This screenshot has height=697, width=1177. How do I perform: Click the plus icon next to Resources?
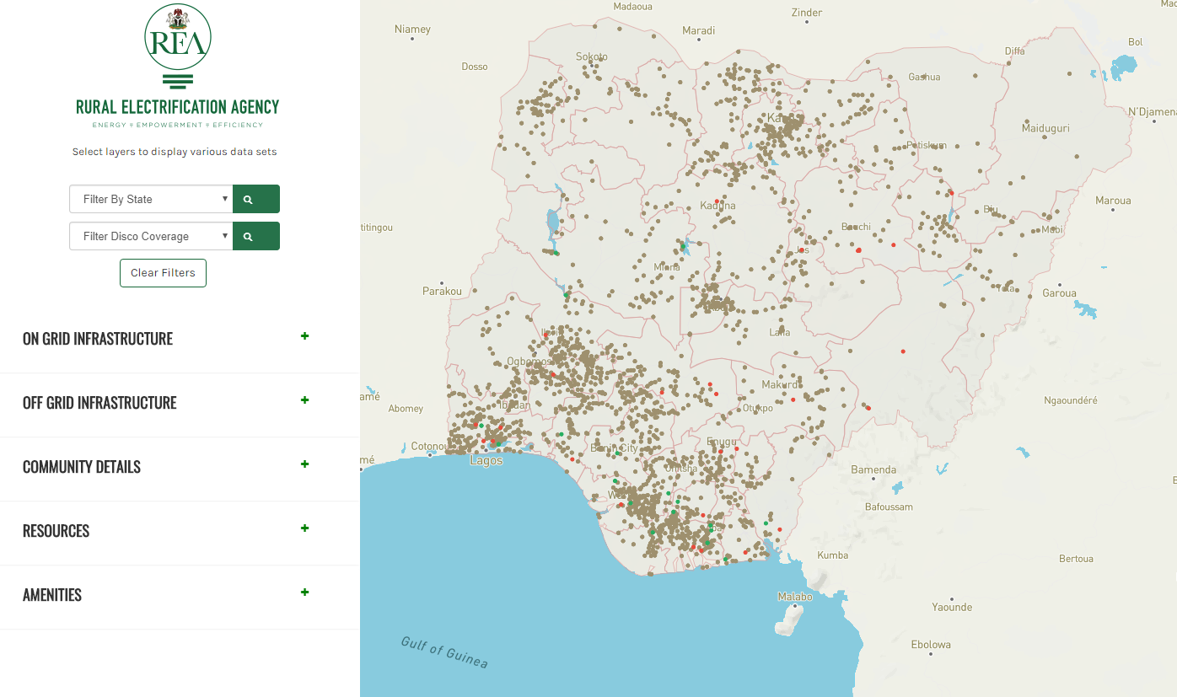pos(305,528)
